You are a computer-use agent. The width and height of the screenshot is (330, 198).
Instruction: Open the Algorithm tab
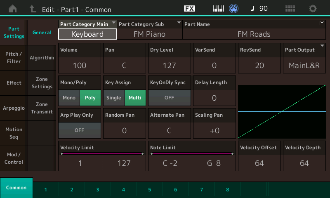click(x=42, y=58)
